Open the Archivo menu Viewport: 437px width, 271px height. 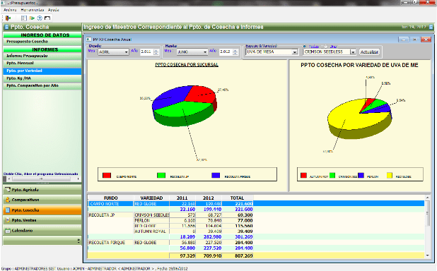pos(10,10)
